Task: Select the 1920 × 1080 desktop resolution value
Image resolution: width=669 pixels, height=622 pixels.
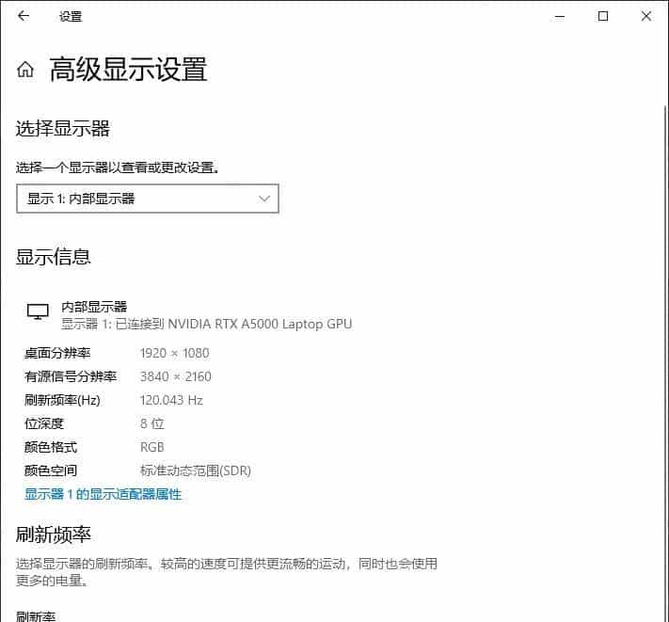Action: 174,353
